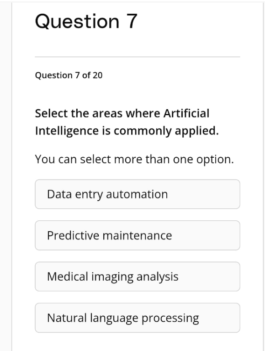
Task: Click the word 'Intelligence' in the prompt
Action: tap(67, 131)
